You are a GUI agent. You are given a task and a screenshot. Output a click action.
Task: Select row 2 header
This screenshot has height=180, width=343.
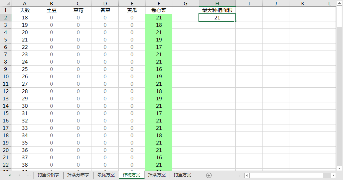pos(5,18)
